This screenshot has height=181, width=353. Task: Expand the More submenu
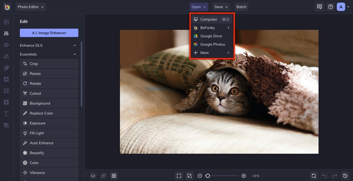tap(212, 53)
